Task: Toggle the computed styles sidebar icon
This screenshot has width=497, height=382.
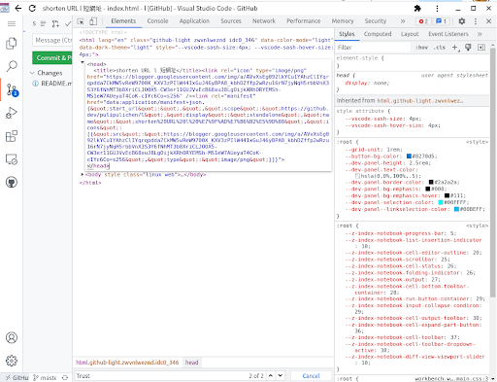Action: tap(481, 48)
